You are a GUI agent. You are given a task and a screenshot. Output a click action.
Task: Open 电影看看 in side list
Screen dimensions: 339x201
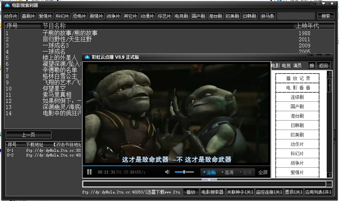[297, 88]
